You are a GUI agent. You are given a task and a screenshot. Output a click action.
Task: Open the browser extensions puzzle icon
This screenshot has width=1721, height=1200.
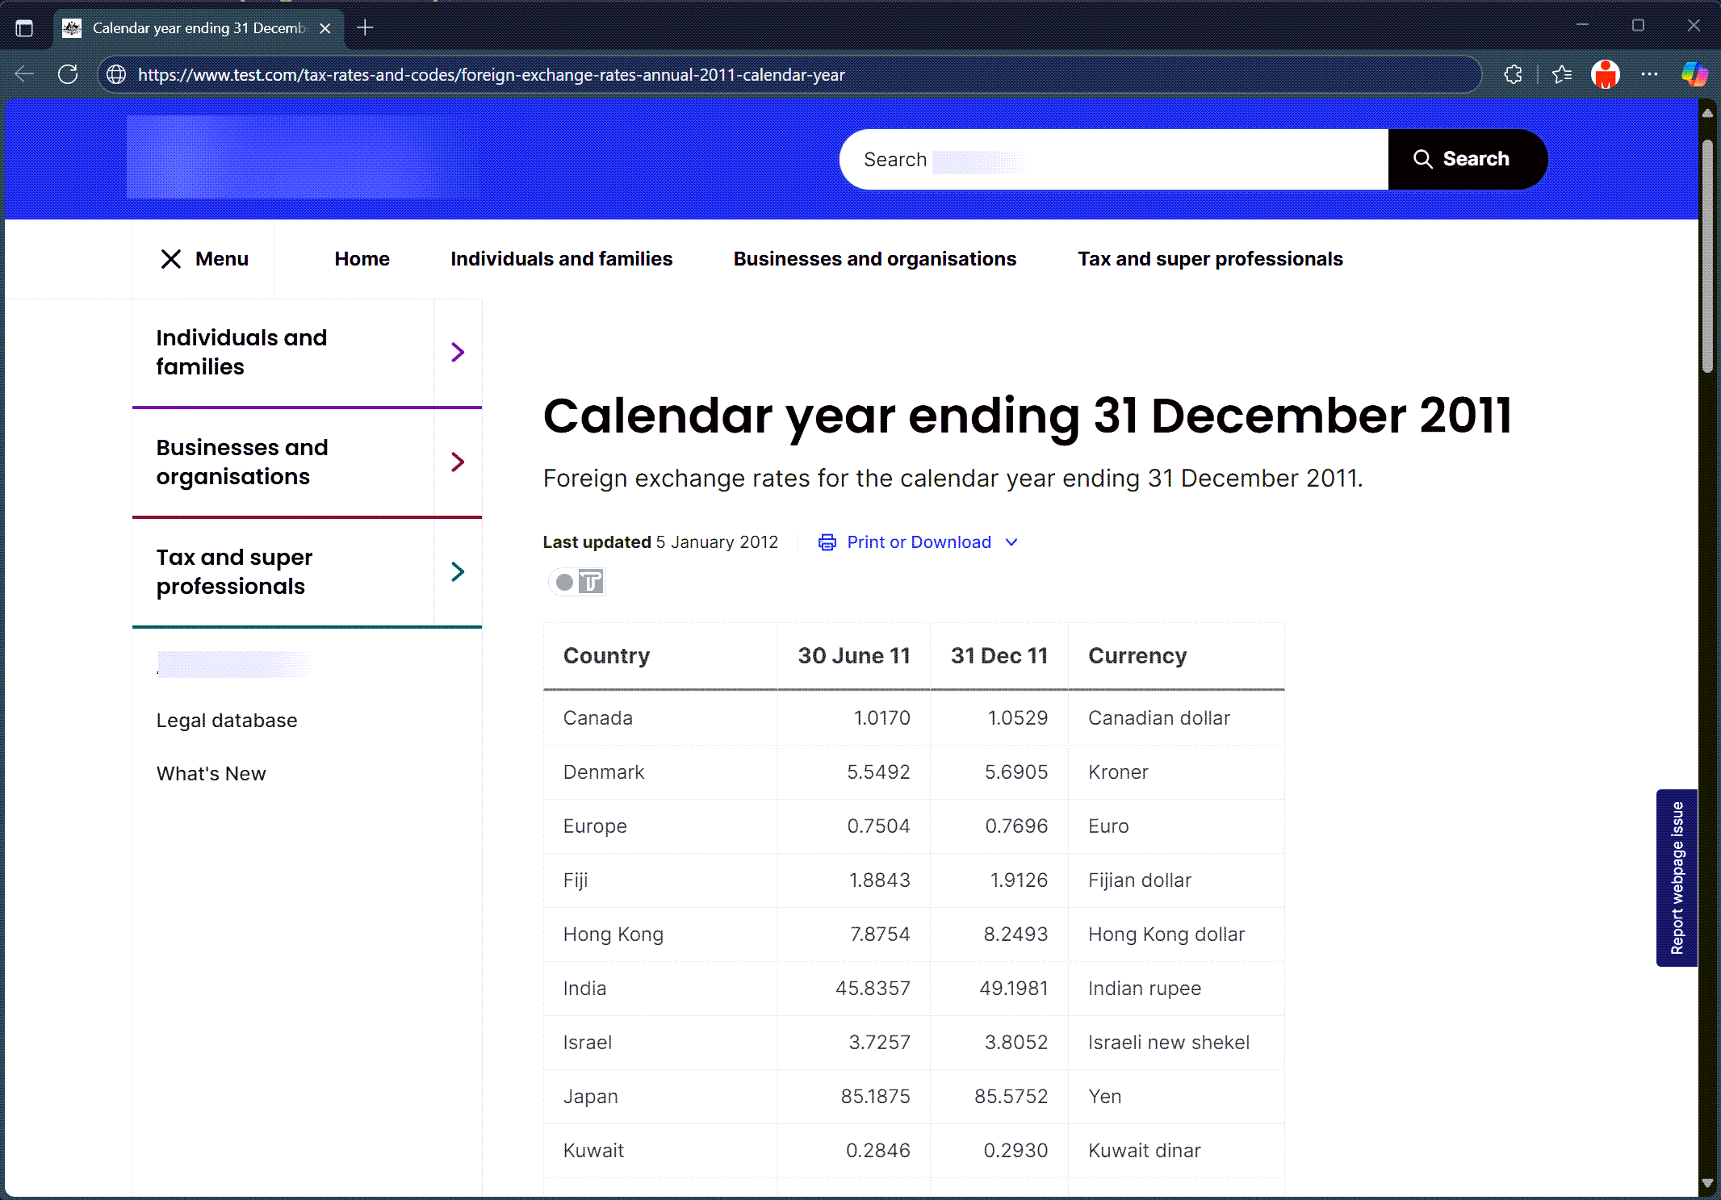[x=1513, y=74]
